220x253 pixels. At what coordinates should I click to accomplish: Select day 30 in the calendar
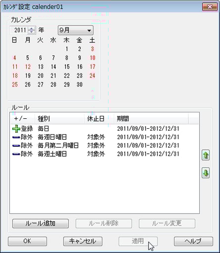tap(80, 84)
